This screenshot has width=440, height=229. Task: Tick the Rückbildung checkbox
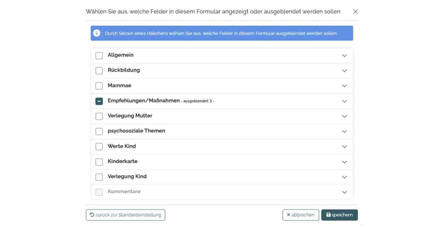99,71
